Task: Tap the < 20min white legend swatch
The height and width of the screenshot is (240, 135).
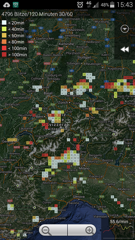Action: point(4,23)
